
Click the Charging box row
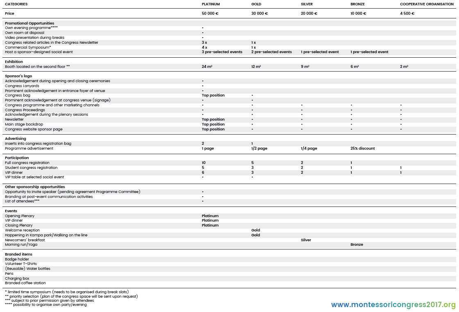pyautogui.click(x=17, y=278)
